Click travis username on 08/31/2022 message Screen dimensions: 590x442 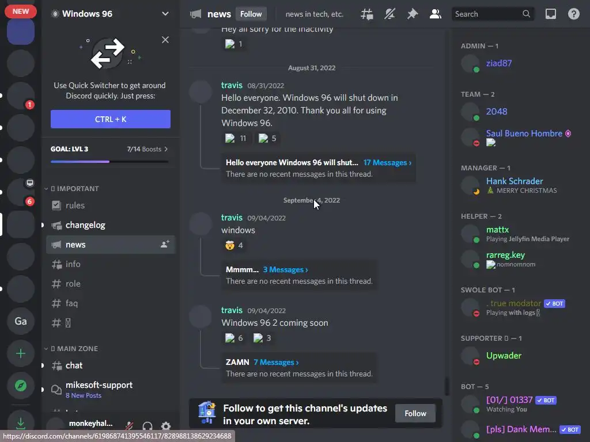coord(232,85)
